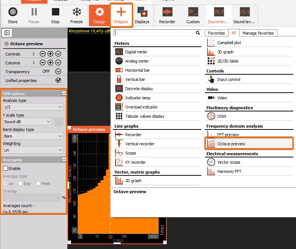
Task: Add a Recorder line graph widget
Action: [x=157, y=135]
